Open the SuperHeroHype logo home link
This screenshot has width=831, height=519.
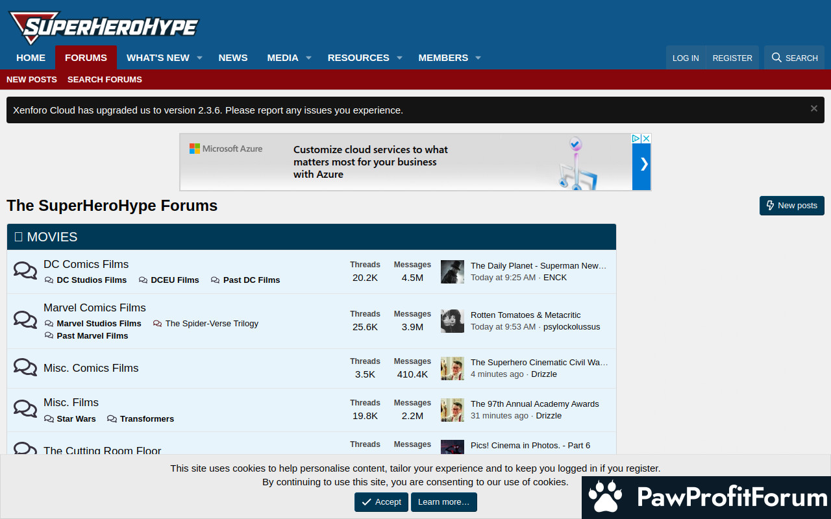point(103,27)
